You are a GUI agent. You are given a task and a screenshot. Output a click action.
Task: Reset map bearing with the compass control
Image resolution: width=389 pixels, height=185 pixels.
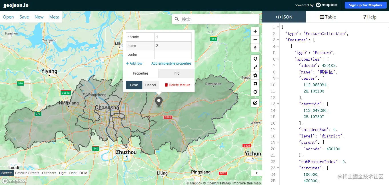pyautogui.click(x=255, y=48)
